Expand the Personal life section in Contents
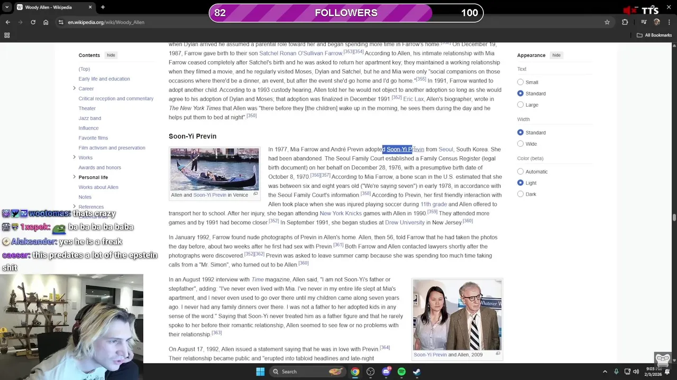The height and width of the screenshot is (380, 677). click(74, 177)
